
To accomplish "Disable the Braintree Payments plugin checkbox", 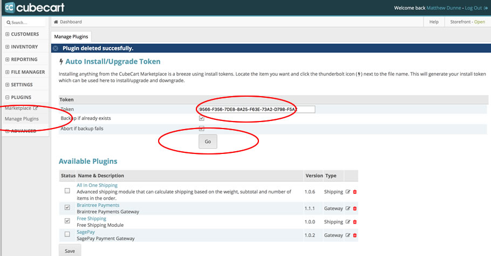I will pyautogui.click(x=67, y=207).
